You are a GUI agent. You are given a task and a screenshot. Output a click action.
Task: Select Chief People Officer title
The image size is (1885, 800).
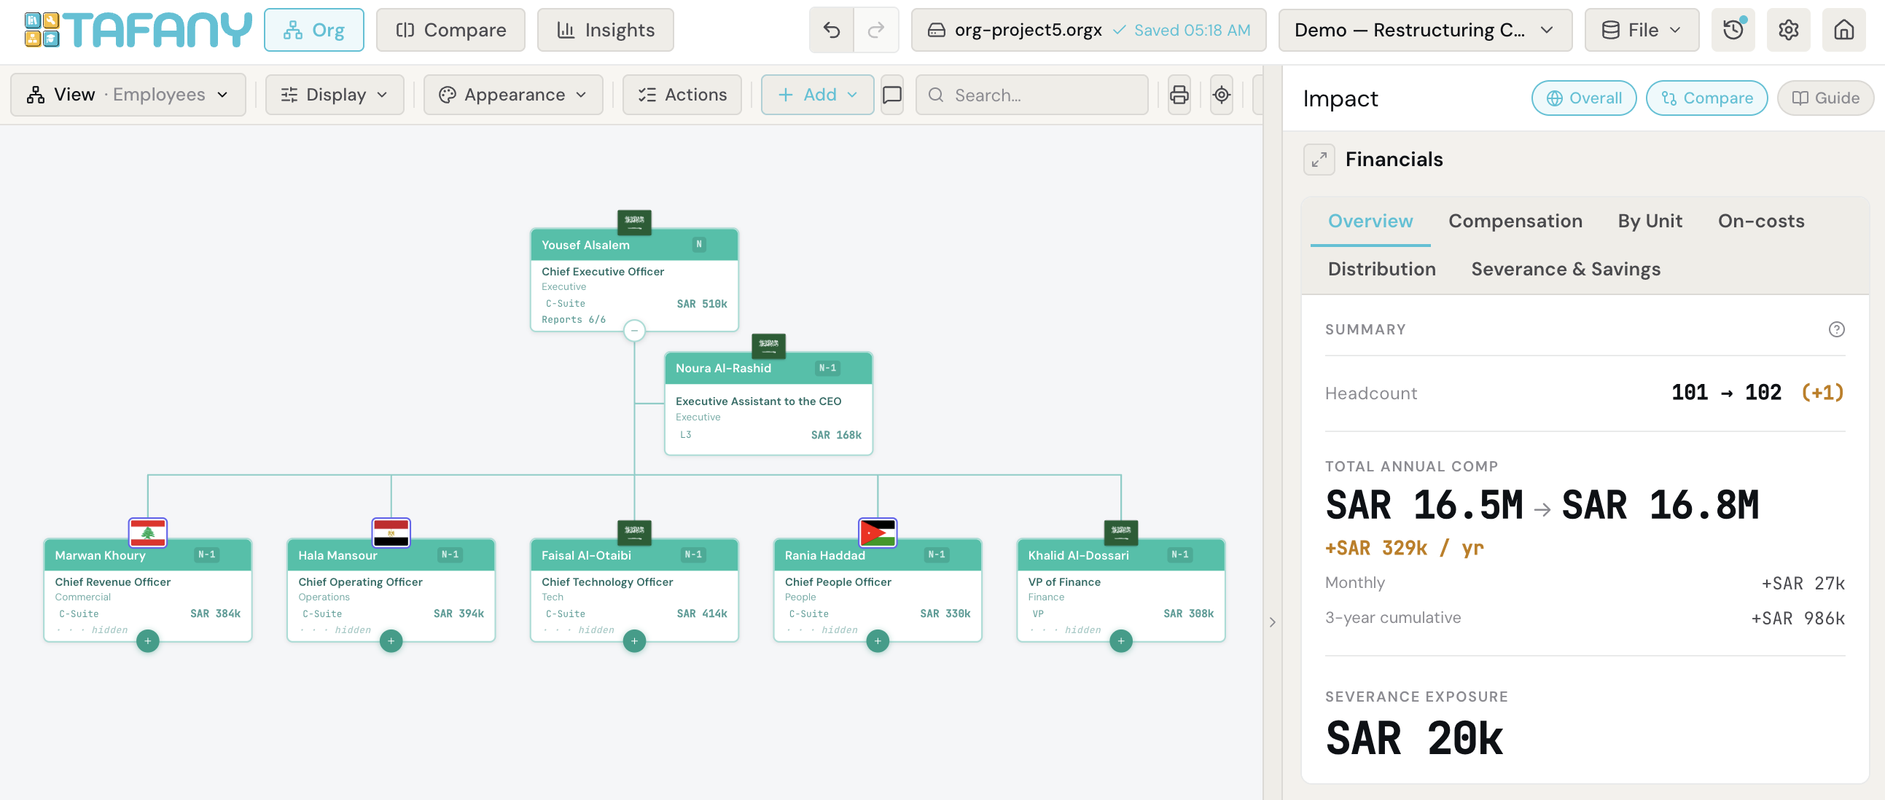838,581
